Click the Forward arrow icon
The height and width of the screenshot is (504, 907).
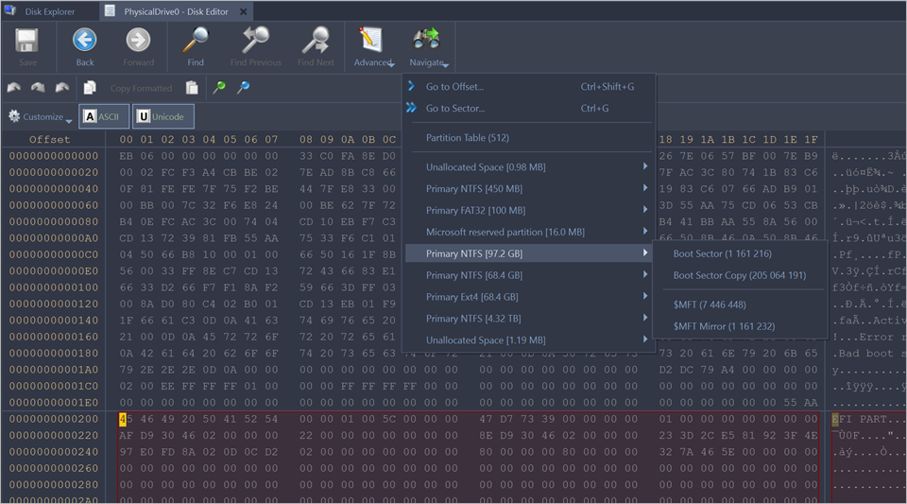click(x=138, y=41)
